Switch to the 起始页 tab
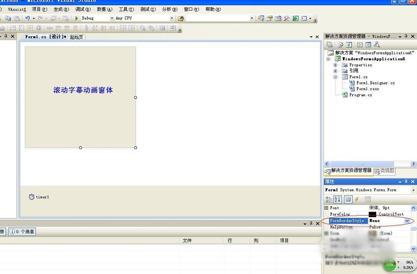The width and height of the screenshot is (417, 274). (x=76, y=37)
